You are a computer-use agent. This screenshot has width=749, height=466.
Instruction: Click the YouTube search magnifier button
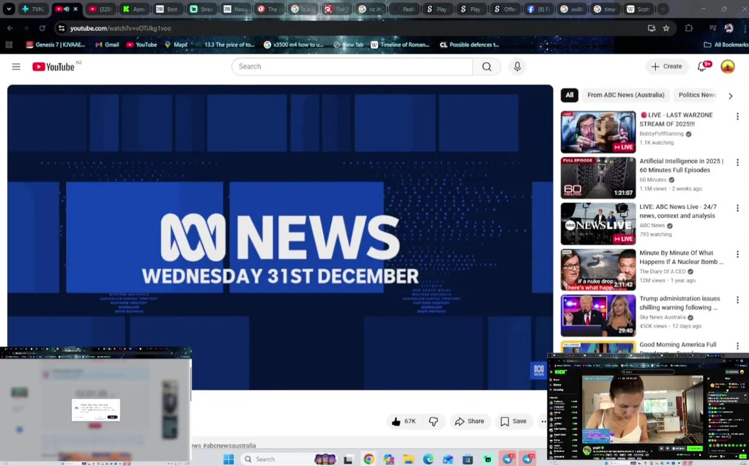[486, 67]
